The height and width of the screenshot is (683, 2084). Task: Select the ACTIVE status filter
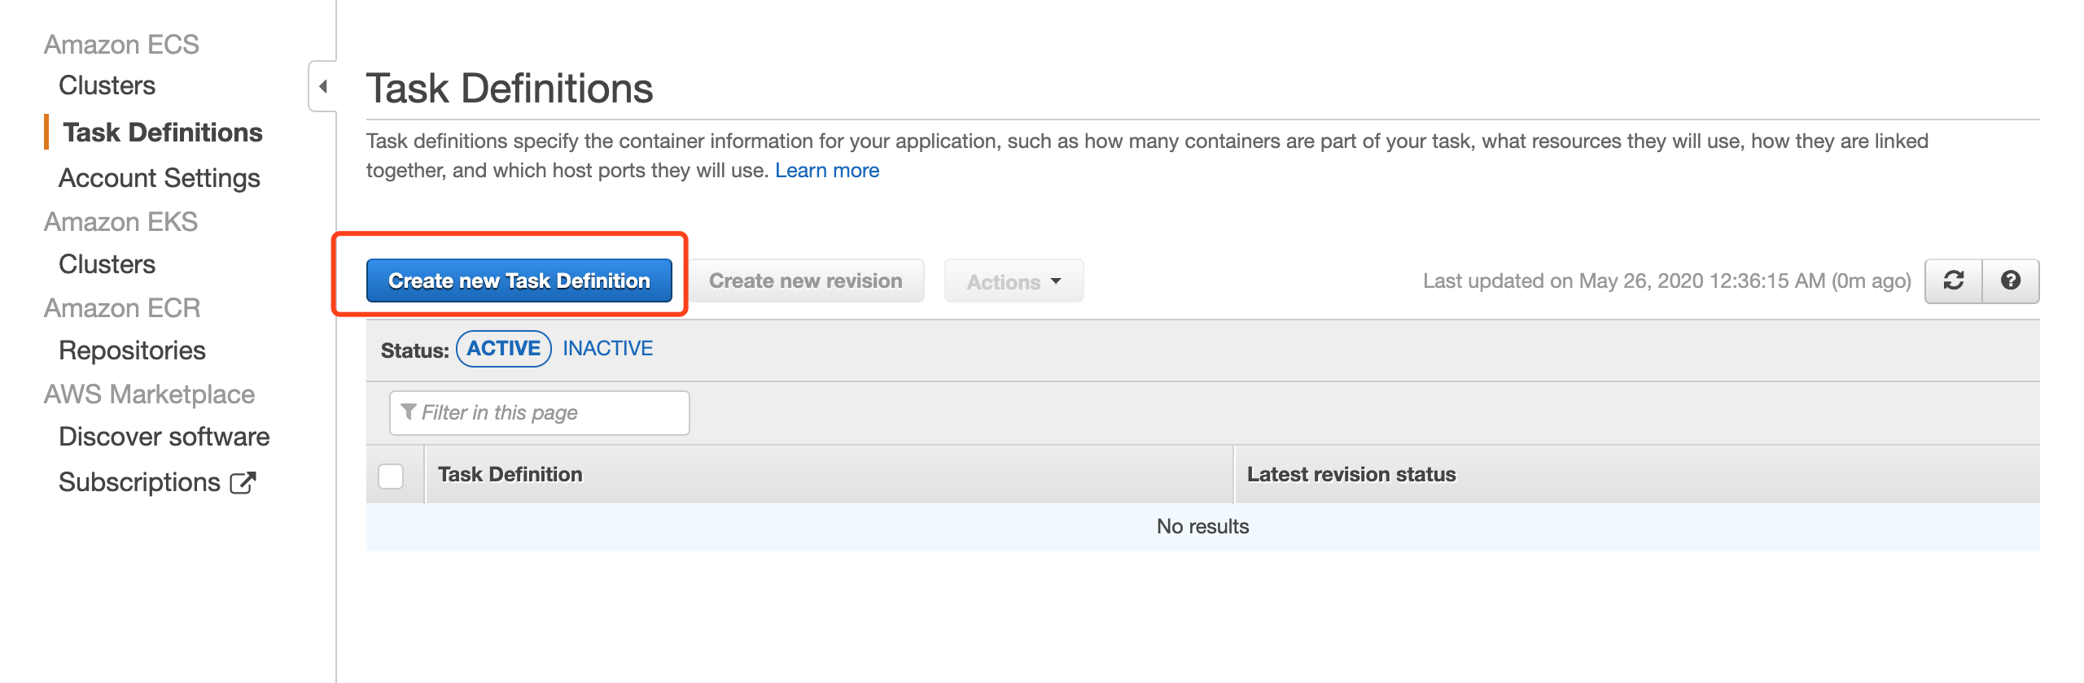(504, 349)
